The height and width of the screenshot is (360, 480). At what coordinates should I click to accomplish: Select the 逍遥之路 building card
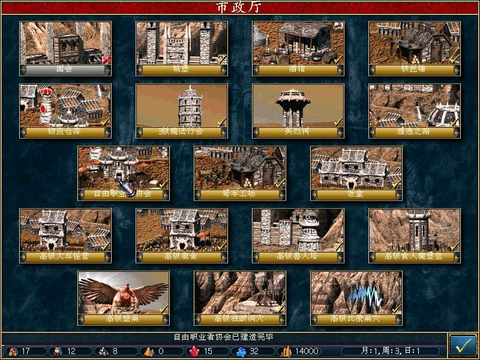[415, 111]
